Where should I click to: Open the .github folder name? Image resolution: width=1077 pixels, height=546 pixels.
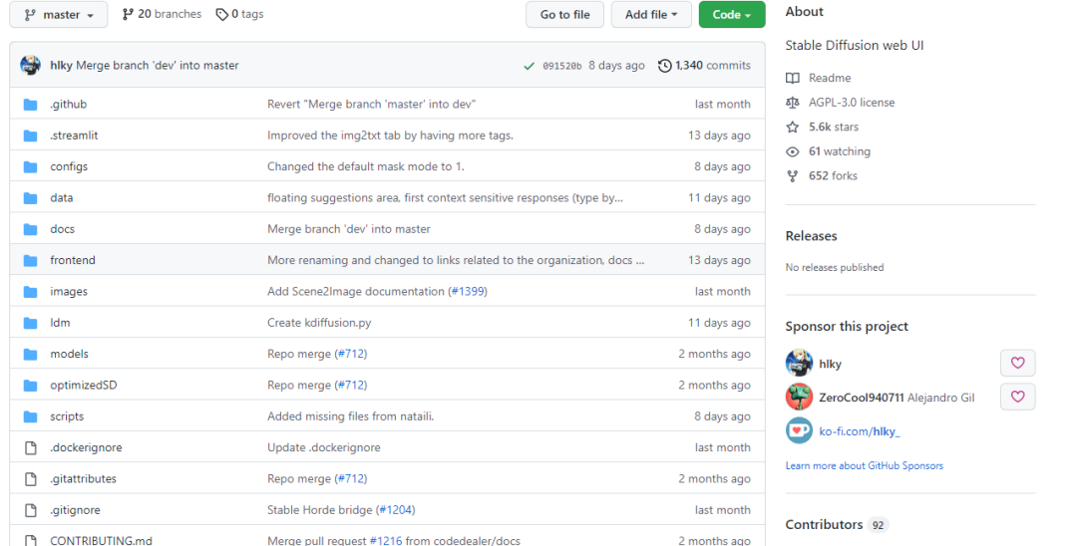pyautogui.click(x=68, y=105)
